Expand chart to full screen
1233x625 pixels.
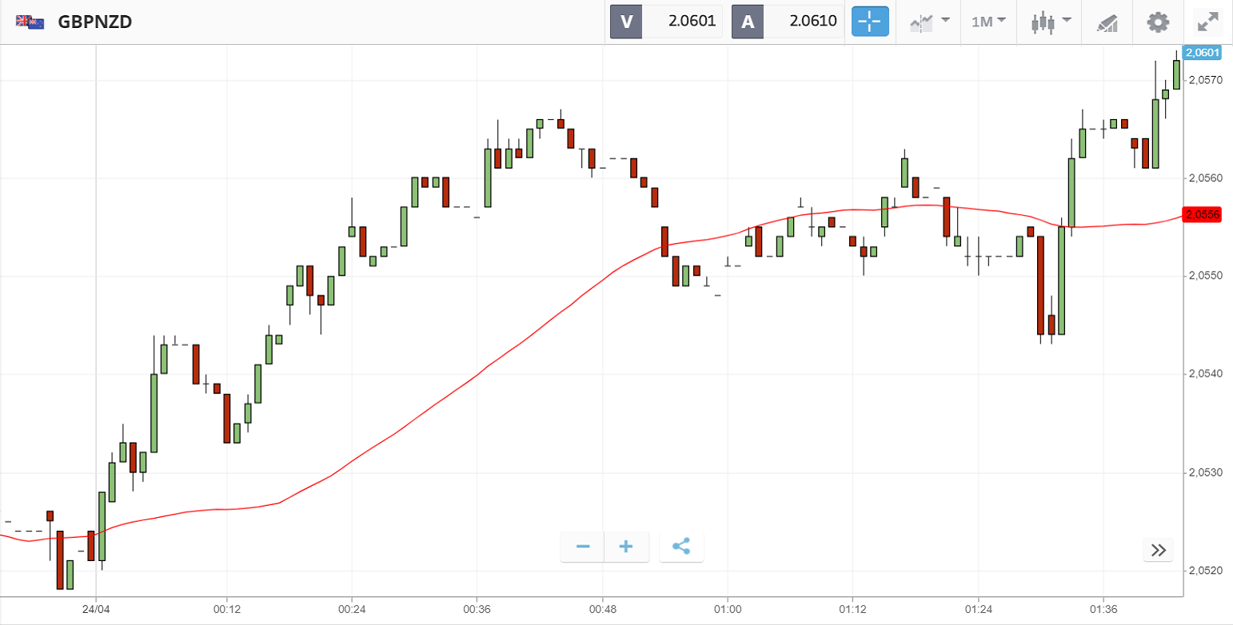(1207, 22)
